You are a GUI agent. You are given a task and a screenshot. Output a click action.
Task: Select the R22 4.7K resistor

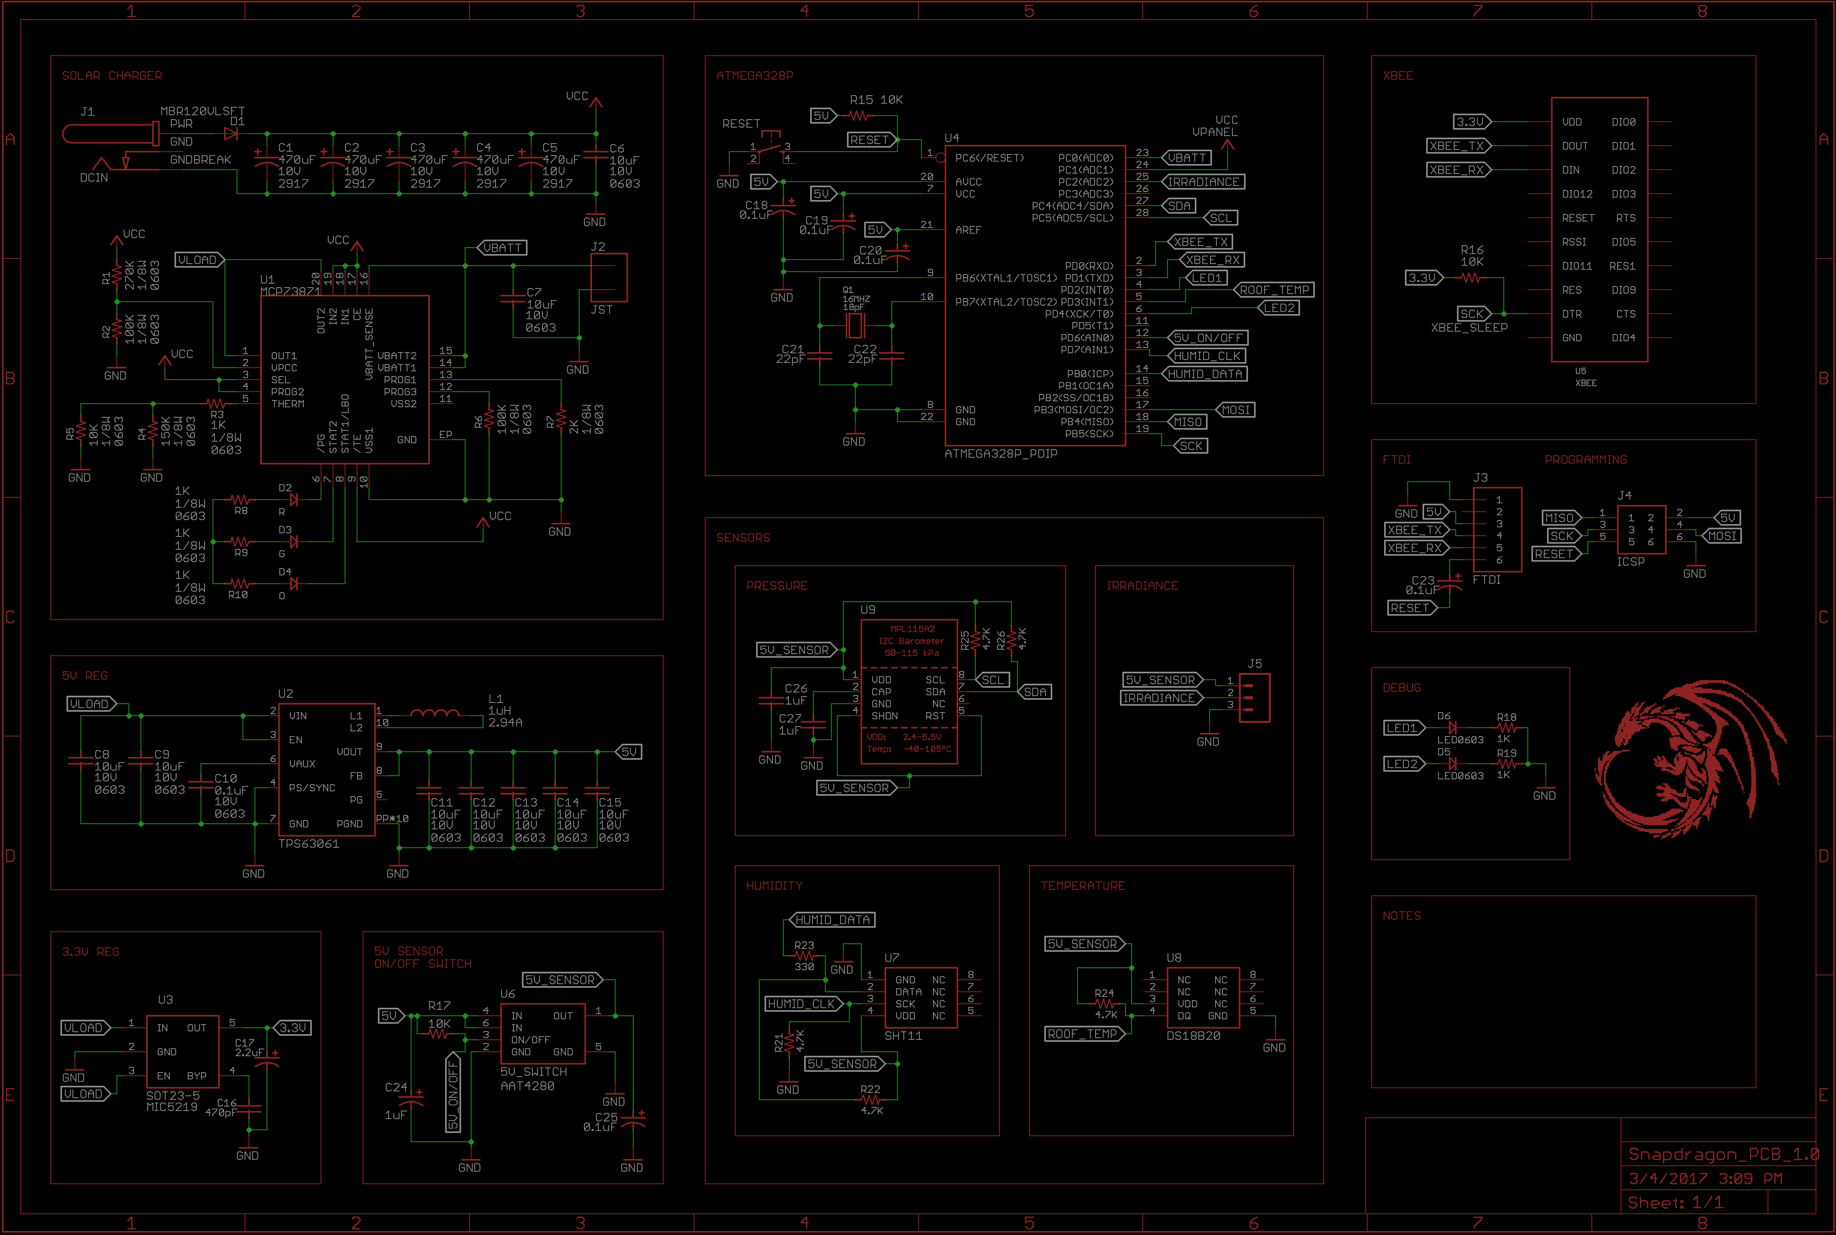[x=870, y=1099]
